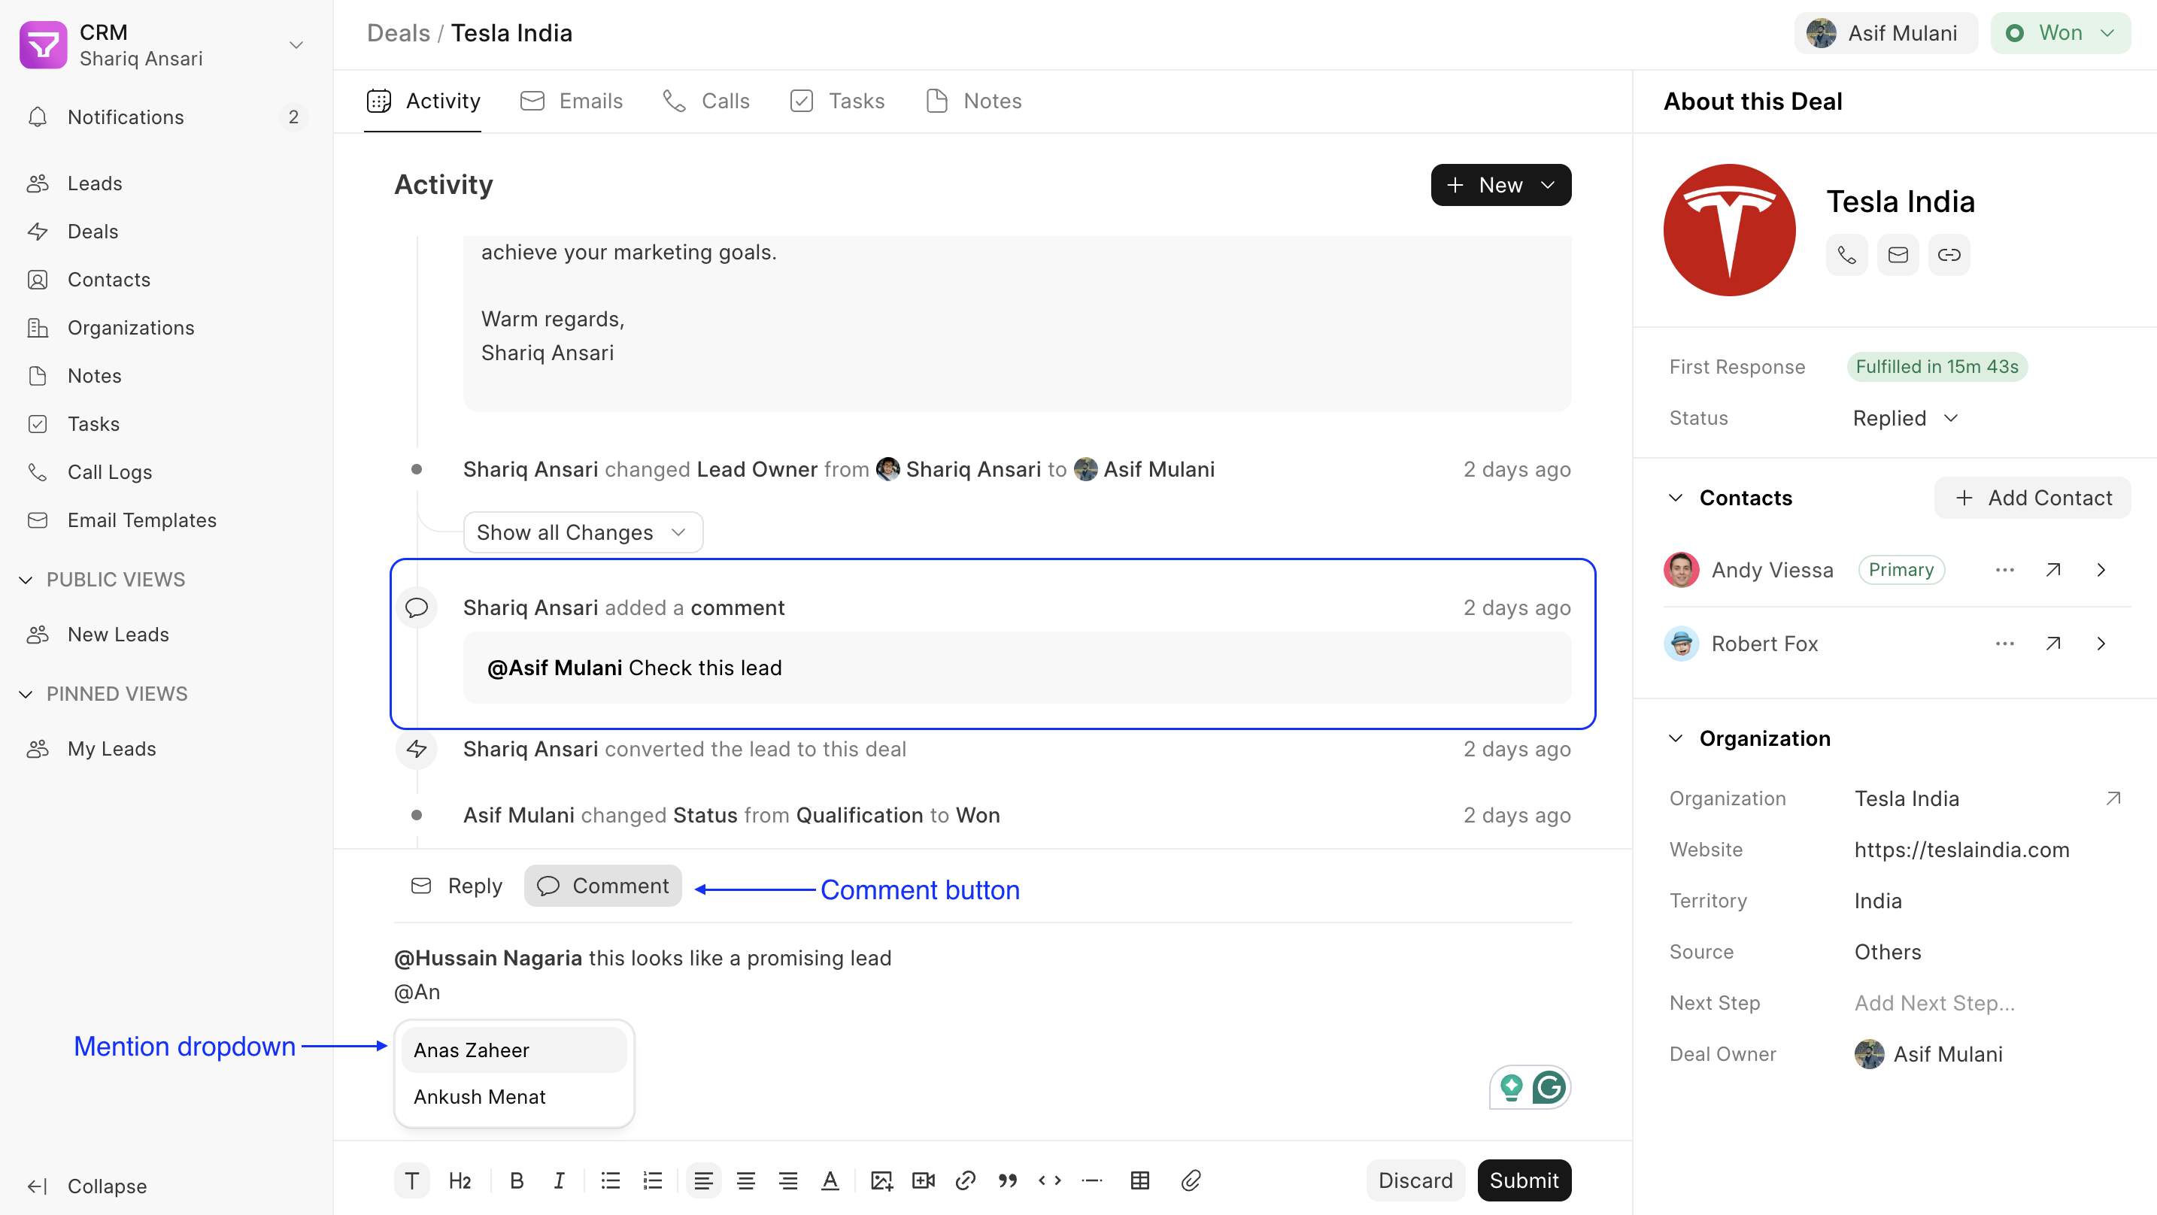Expand Andy Viessa contact details chevron
The height and width of the screenshot is (1215, 2157).
tap(2101, 569)
